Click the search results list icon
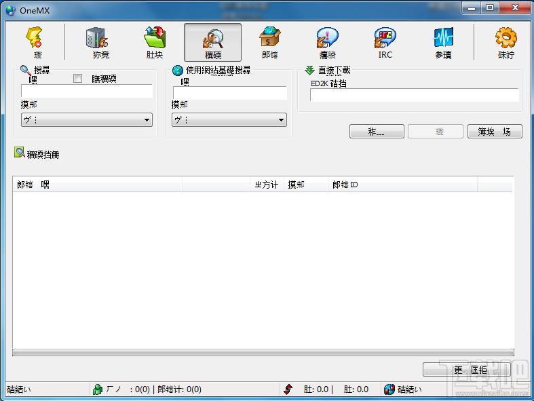The width and height of the screenshot is (534, 401). pos(20,152)
